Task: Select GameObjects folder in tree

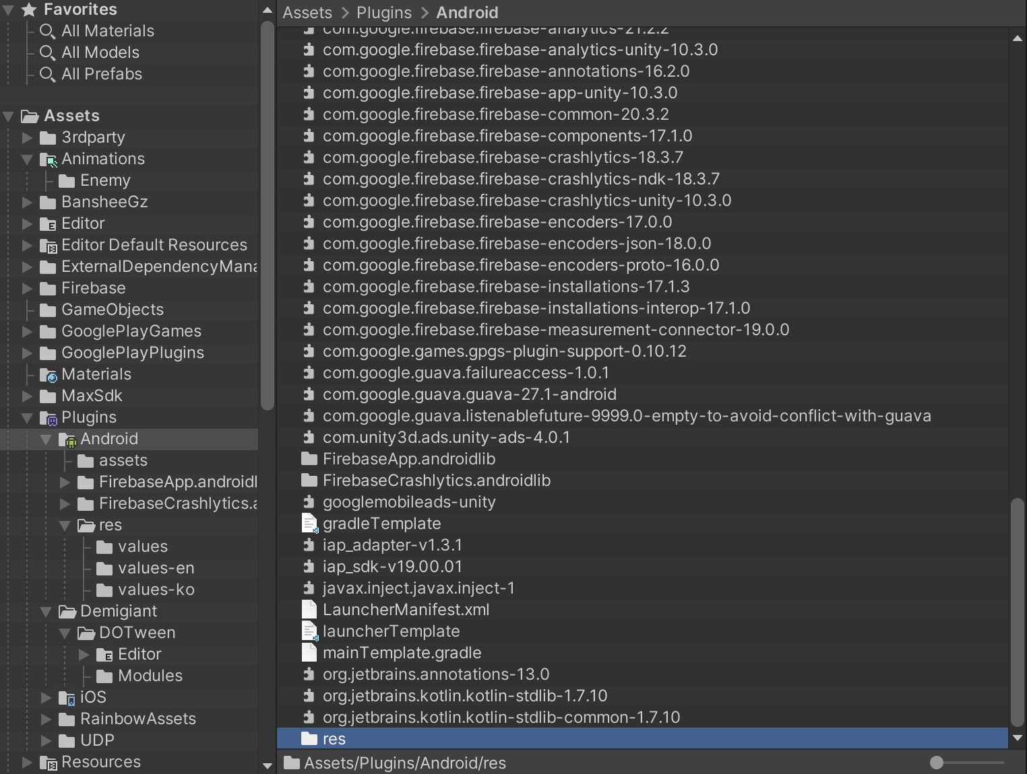Action: pos(113,310)
